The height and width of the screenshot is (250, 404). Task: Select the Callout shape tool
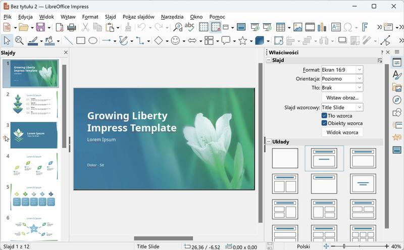tap(226, 40)
